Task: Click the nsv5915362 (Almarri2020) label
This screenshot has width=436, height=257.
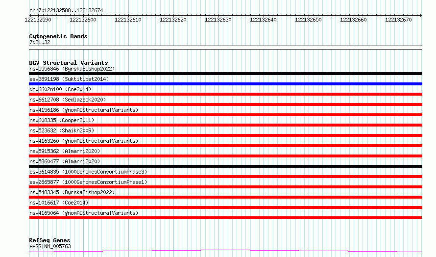Action: tap(65, 151)
